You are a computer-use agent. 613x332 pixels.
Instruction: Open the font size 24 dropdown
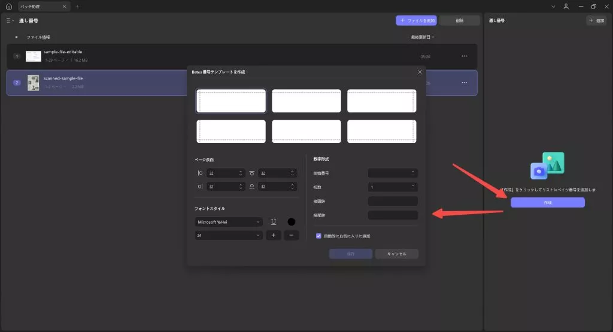click(228, 235)
